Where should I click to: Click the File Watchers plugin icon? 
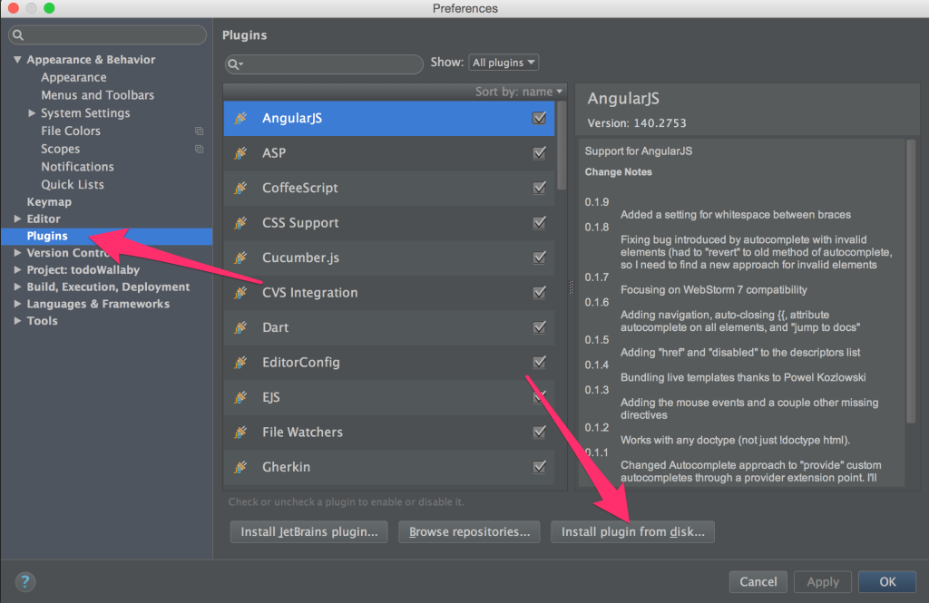coord(240,433)
